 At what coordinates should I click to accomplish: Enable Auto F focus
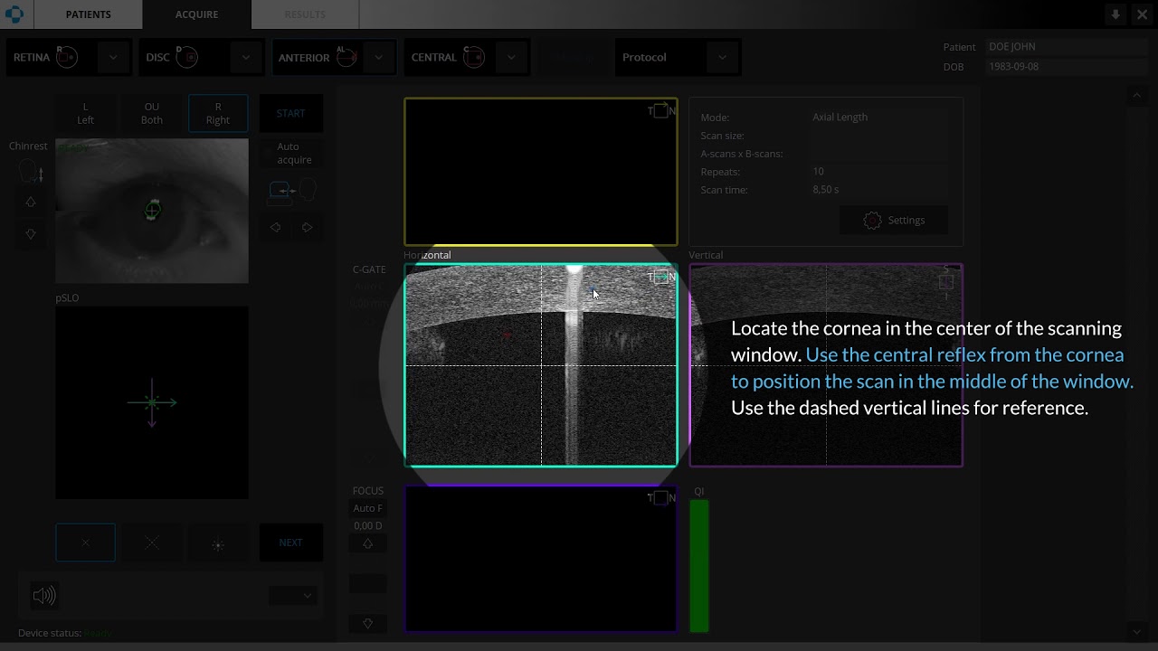368,508
